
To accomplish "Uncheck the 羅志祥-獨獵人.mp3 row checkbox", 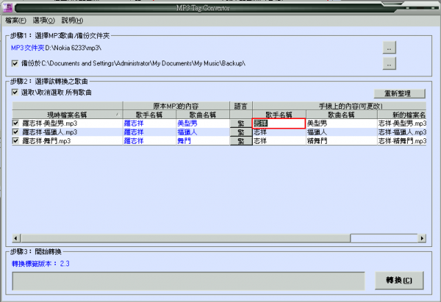I will pyautogui.click(x=16, y=132).
